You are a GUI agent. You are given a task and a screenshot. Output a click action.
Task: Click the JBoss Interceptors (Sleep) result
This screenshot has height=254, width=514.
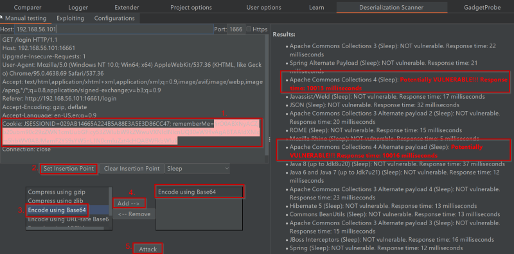(392, 240)
